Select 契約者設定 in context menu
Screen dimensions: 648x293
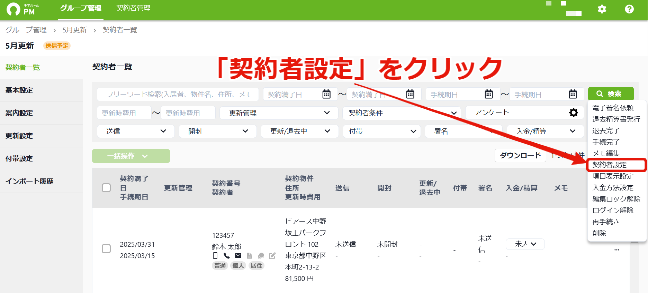tap(616, 165)
